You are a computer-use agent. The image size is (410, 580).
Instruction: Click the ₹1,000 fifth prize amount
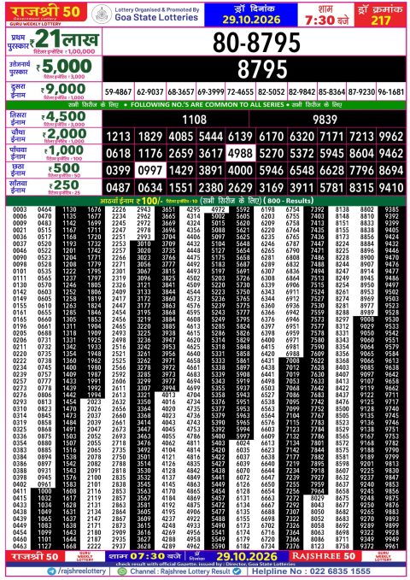[66, 150]
